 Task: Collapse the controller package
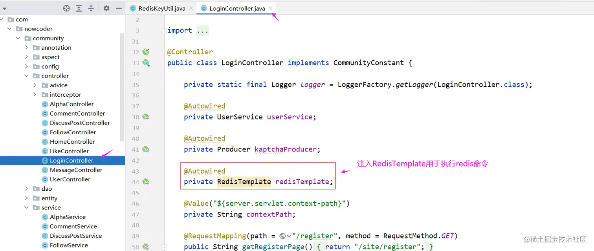(26, 76)
